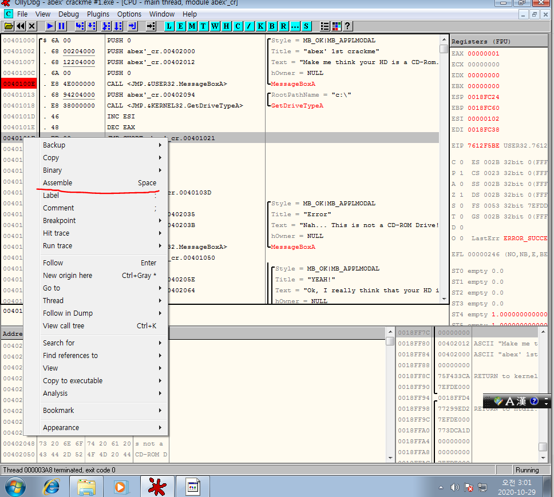Image resolution: width=554 pixels, height=497 pixels.
Task: Open the Options menu
Action: click(129, 14)
